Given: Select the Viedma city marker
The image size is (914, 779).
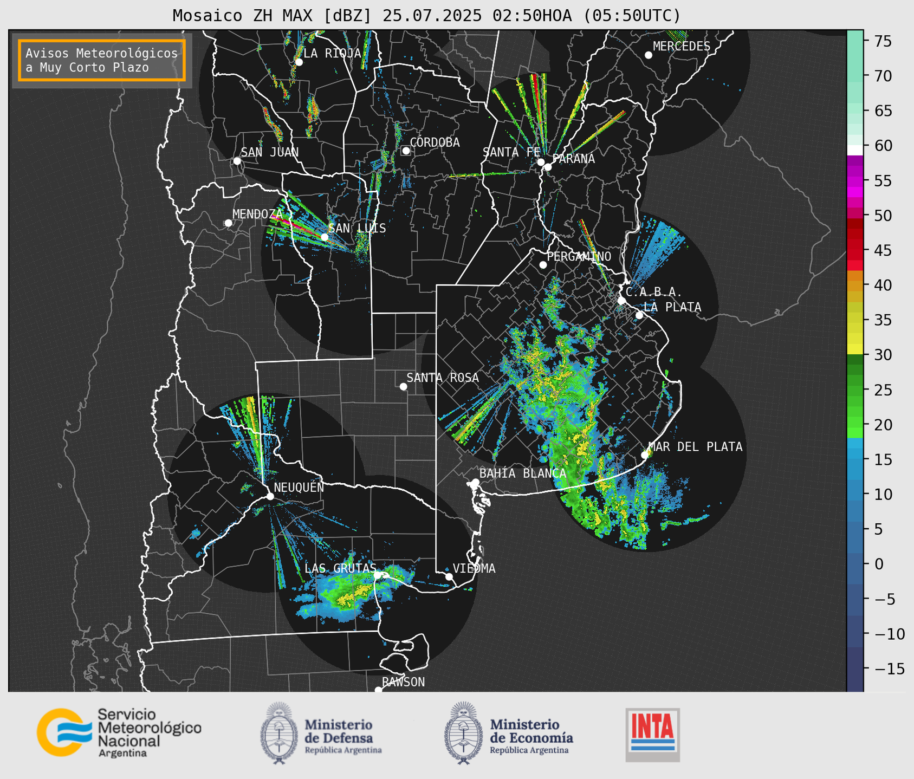Looking at the screenshot, I should point(449,576).
